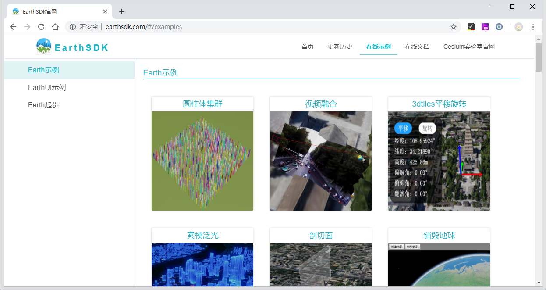Open the 销毁地球 example title

point(439,236)
